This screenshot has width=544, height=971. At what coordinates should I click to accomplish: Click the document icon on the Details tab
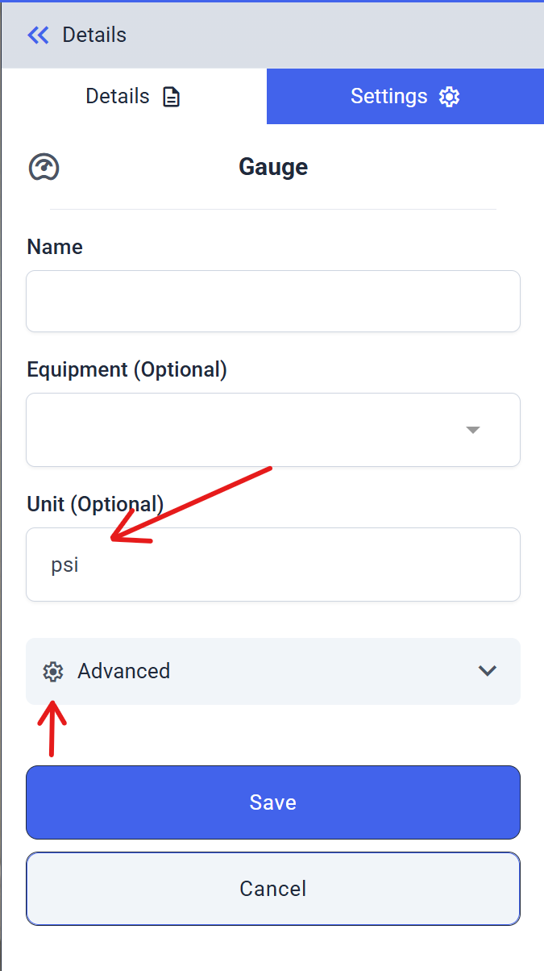tap(172, 96)
